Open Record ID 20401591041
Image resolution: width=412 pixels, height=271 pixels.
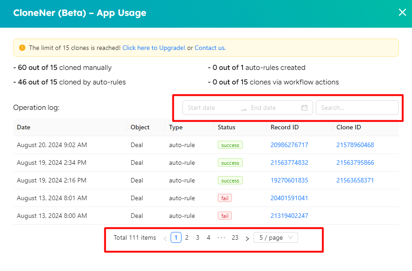click(289, 198)
